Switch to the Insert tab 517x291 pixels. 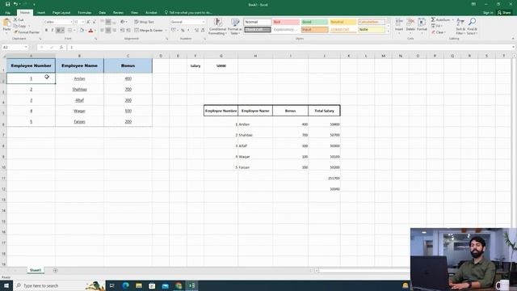(41, 13)
